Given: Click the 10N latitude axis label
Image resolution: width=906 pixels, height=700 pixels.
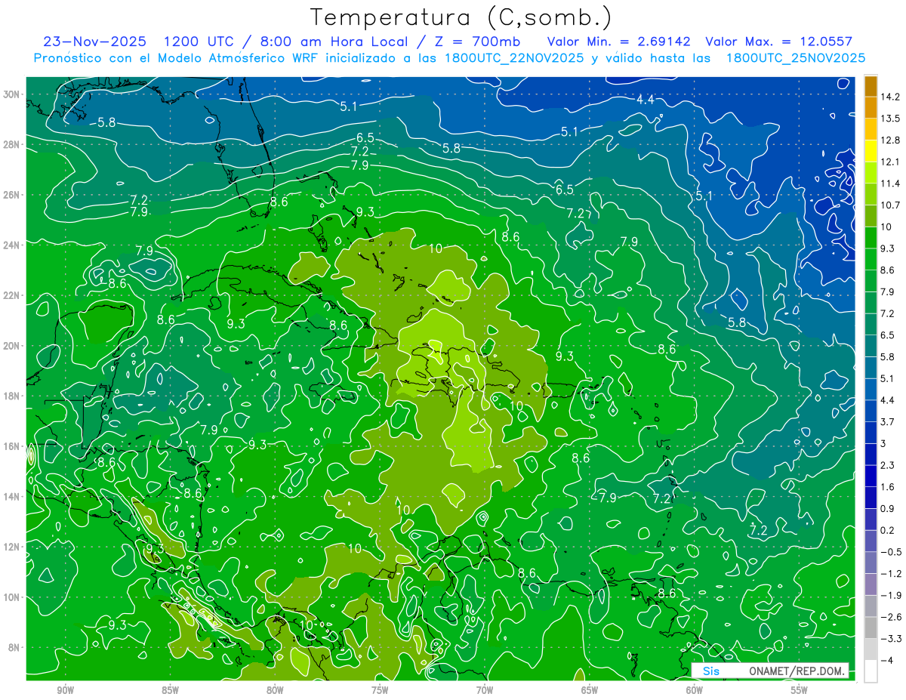Looking at the screenshot, I should point(11,597).
